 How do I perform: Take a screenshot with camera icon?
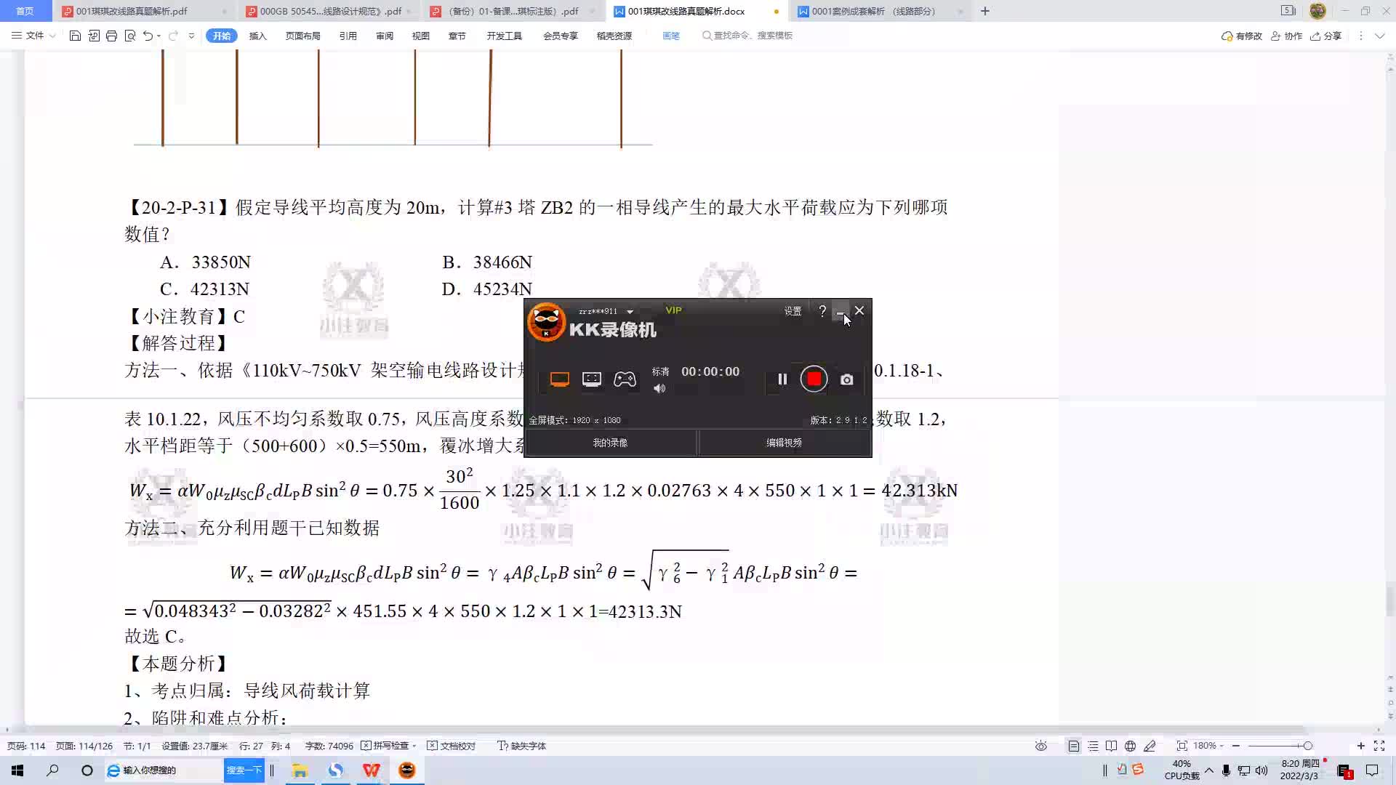[846, 379]
